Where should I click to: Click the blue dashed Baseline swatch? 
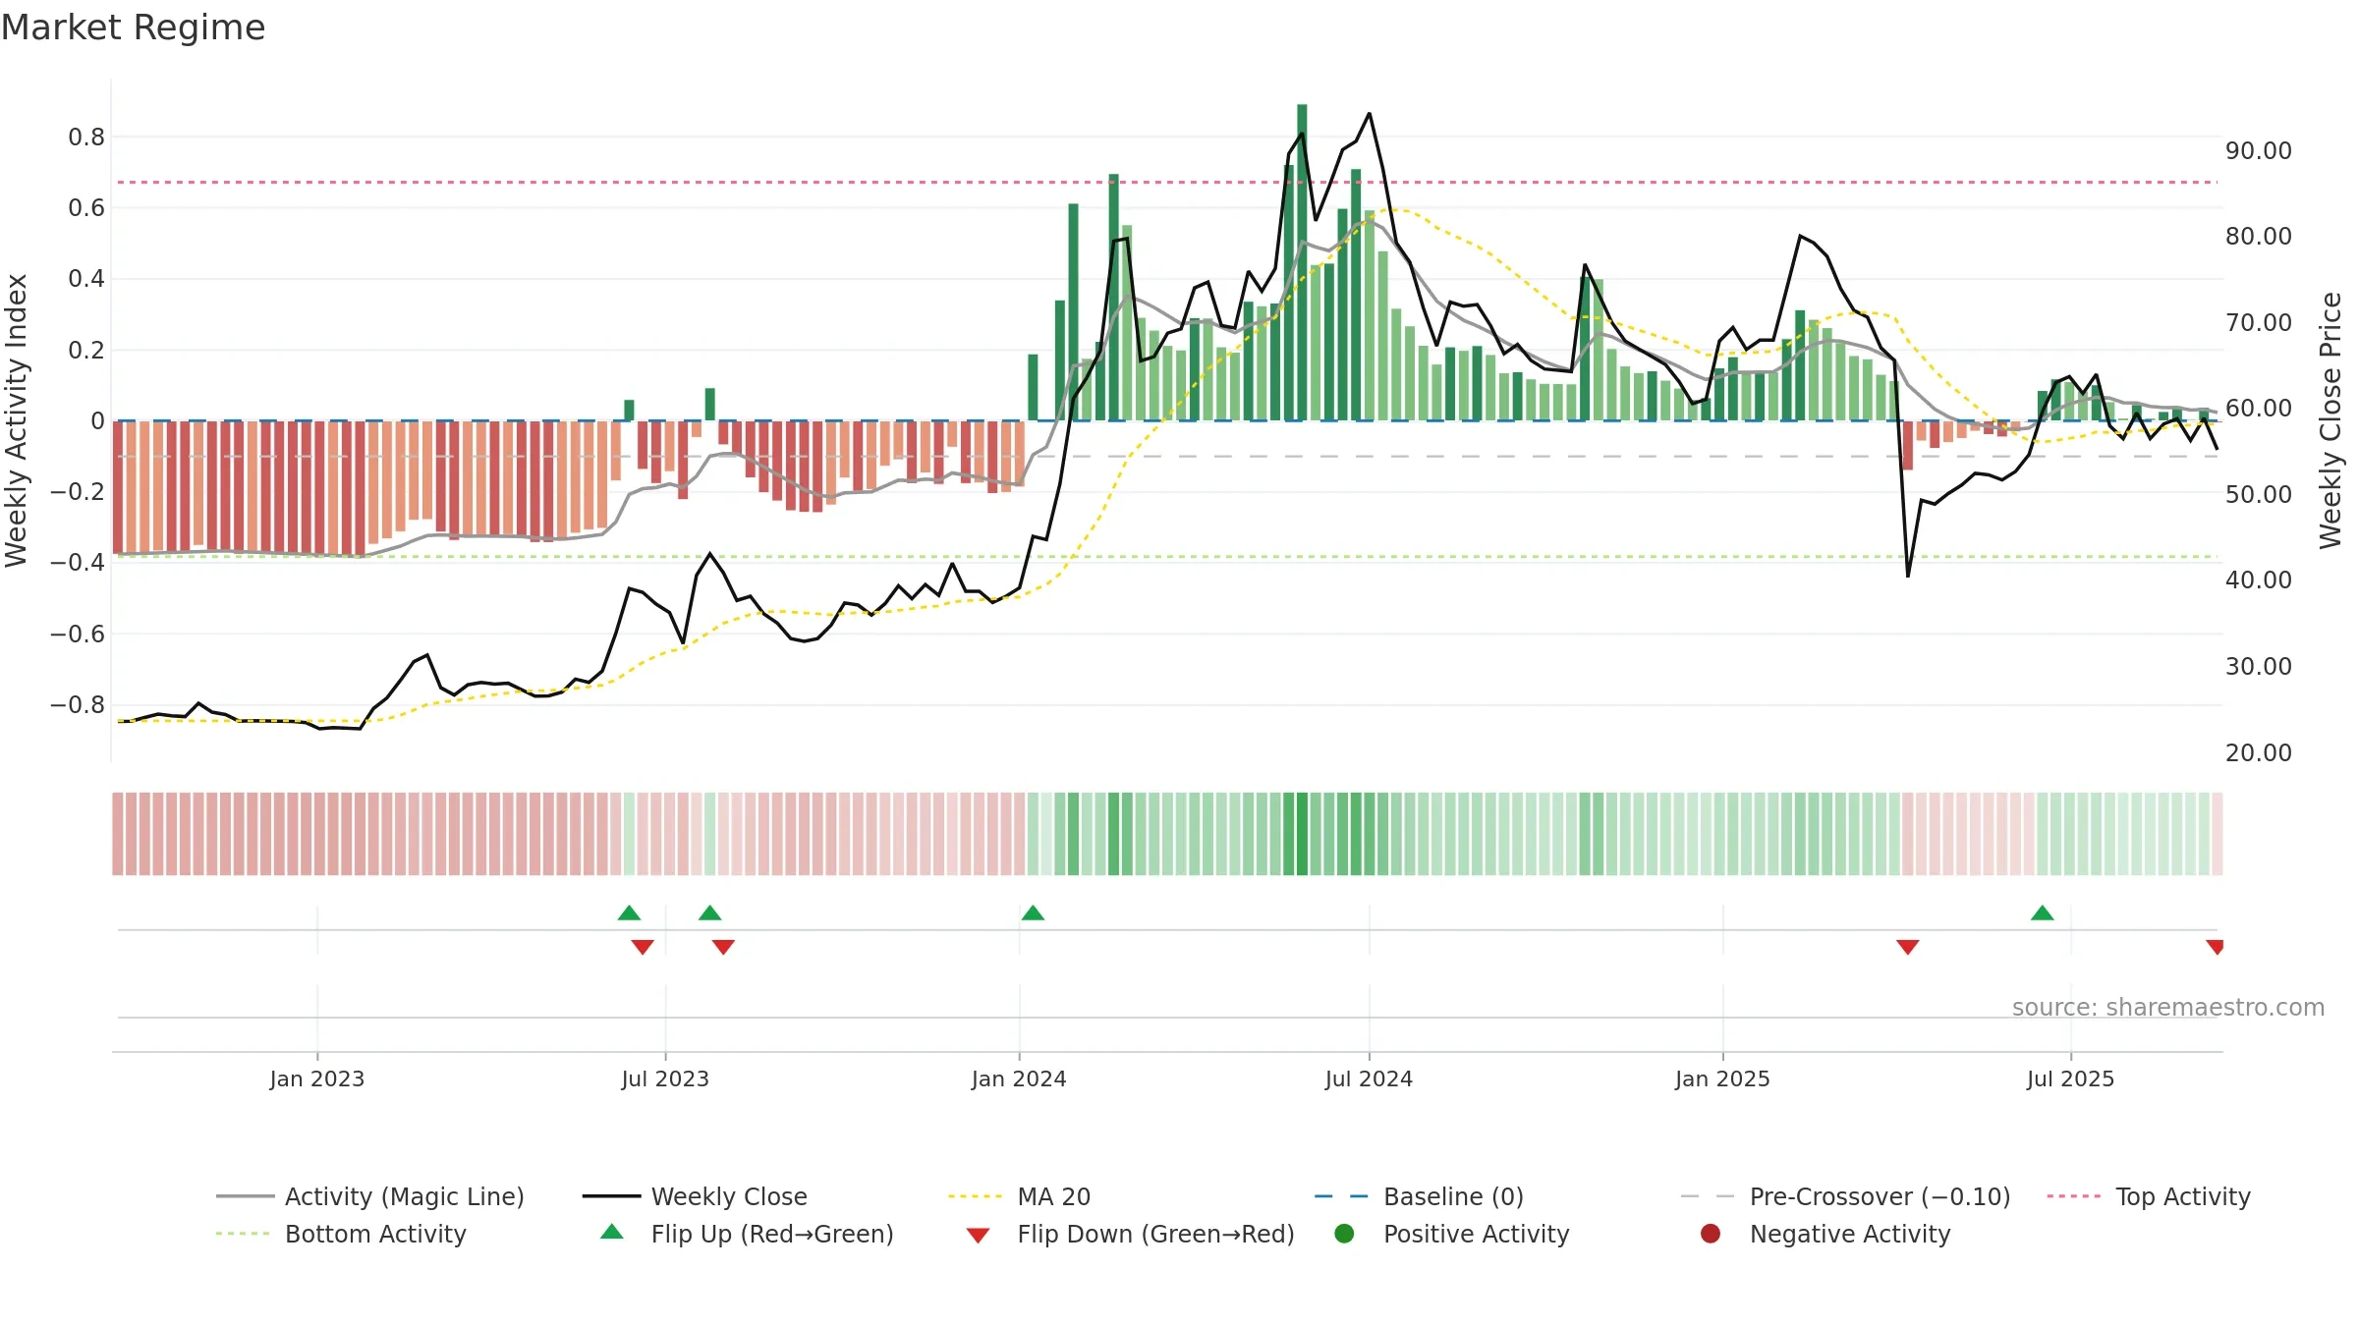tap(1342, 1196)
